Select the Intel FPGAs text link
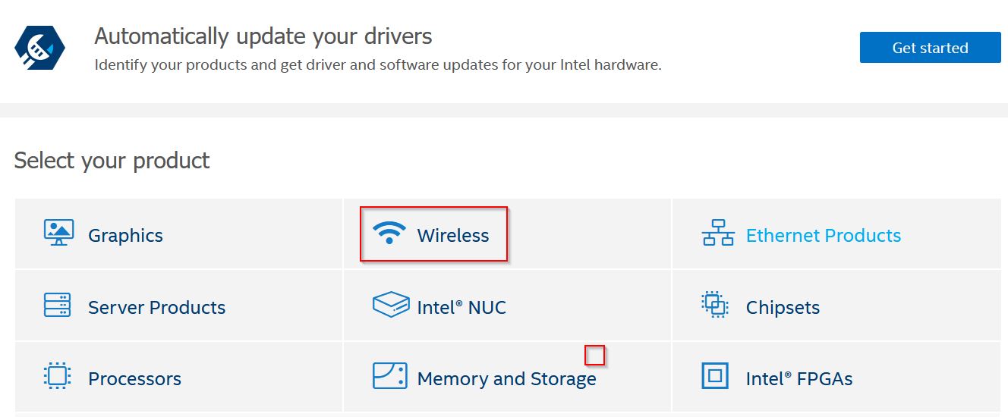 [799, 378]
